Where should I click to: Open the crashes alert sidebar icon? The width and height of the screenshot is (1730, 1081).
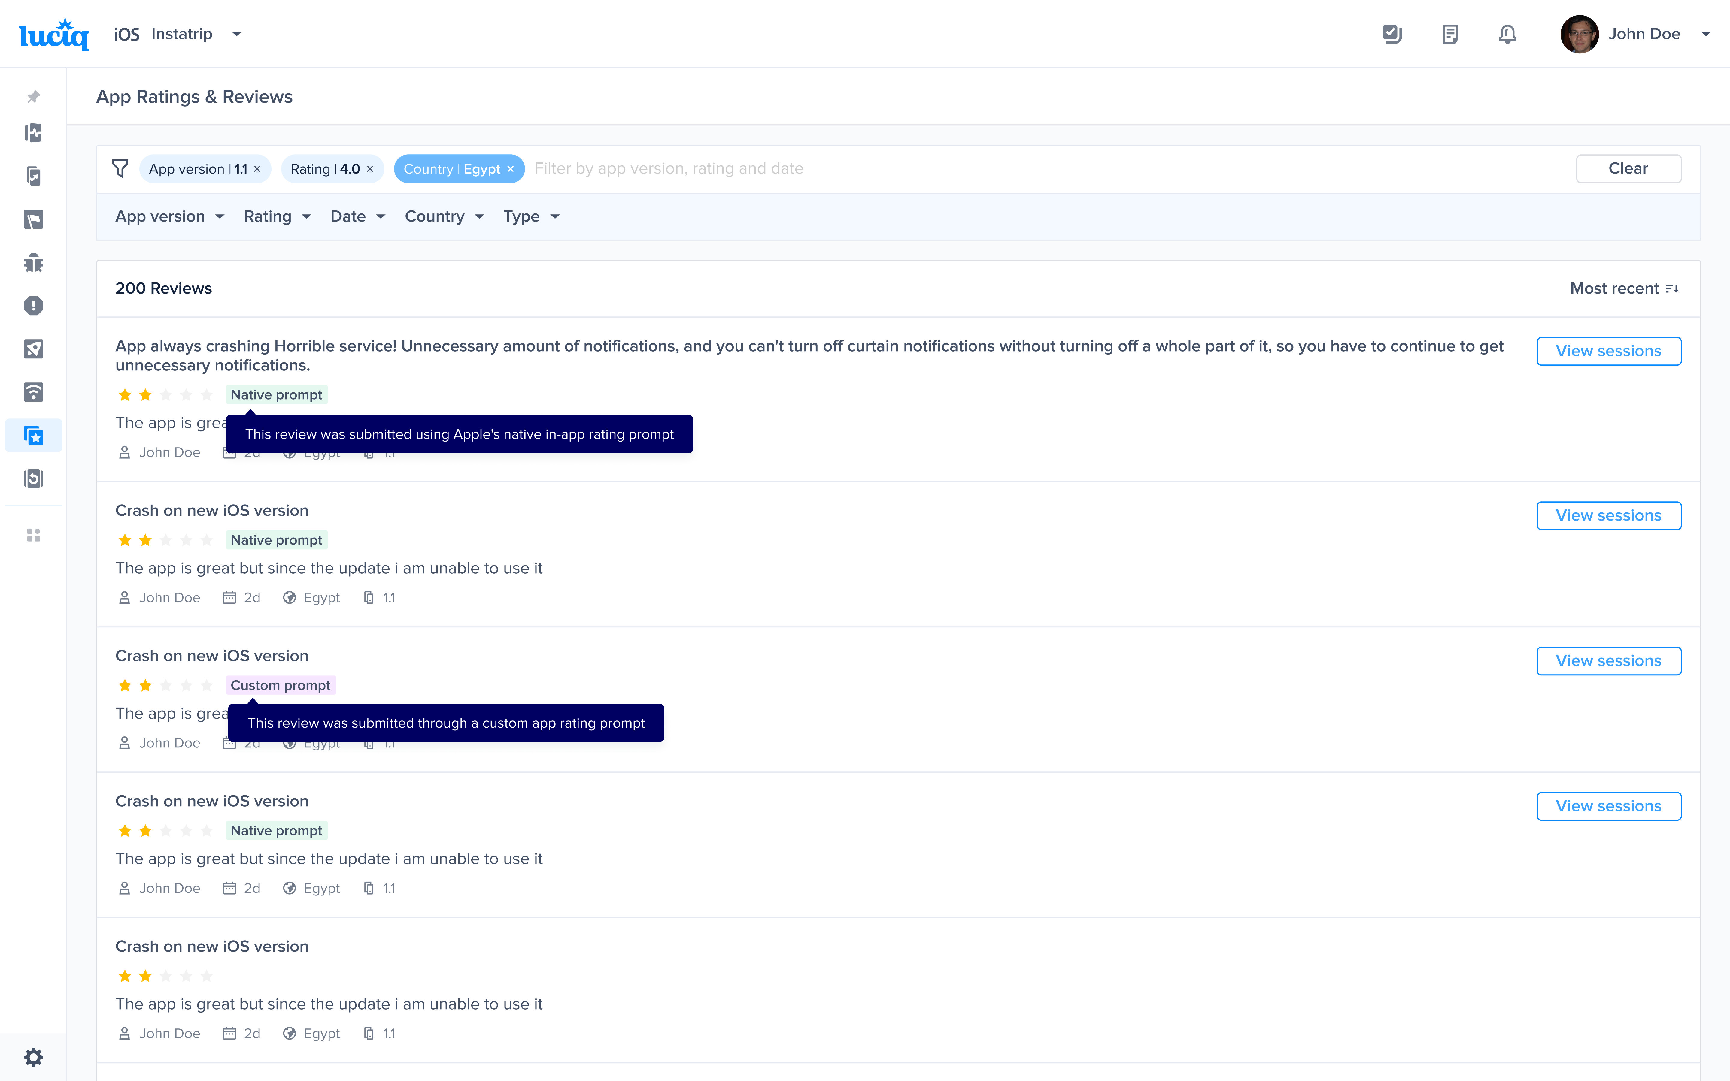coord(34,306)
